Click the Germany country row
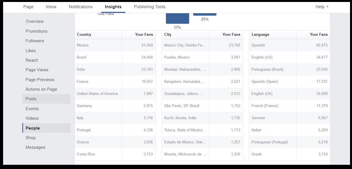The image size is (352, 169). [115, 106]
